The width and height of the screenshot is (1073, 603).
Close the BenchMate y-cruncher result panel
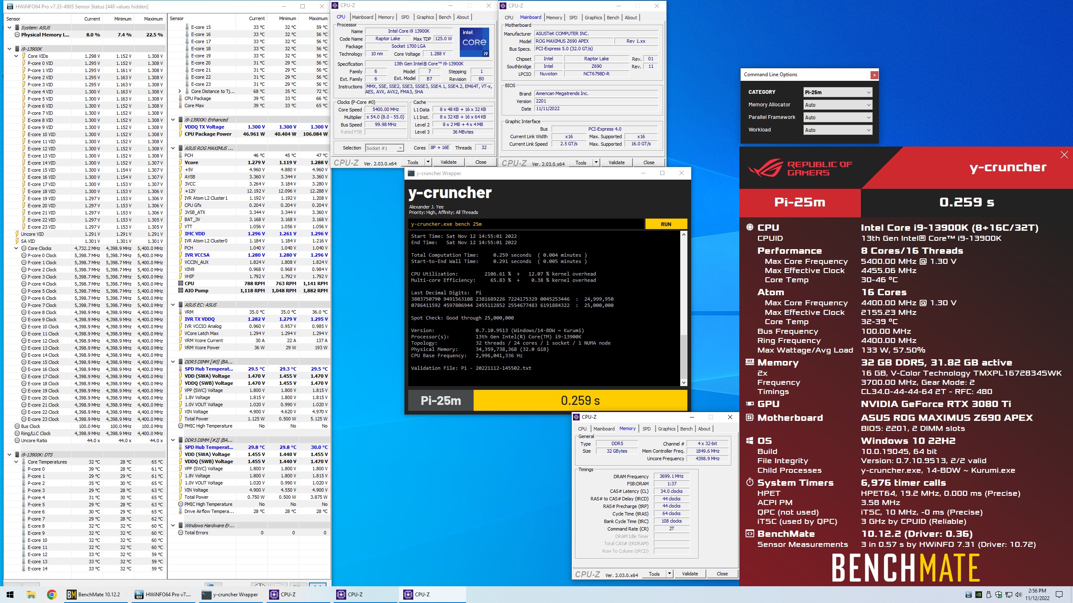1064,155
